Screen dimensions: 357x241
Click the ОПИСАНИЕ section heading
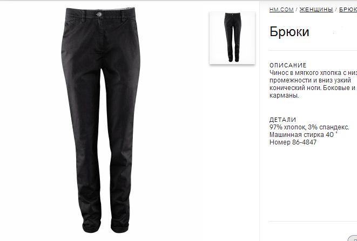288,65
